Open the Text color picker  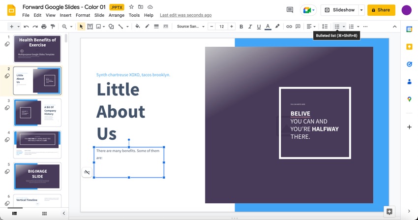268,27
